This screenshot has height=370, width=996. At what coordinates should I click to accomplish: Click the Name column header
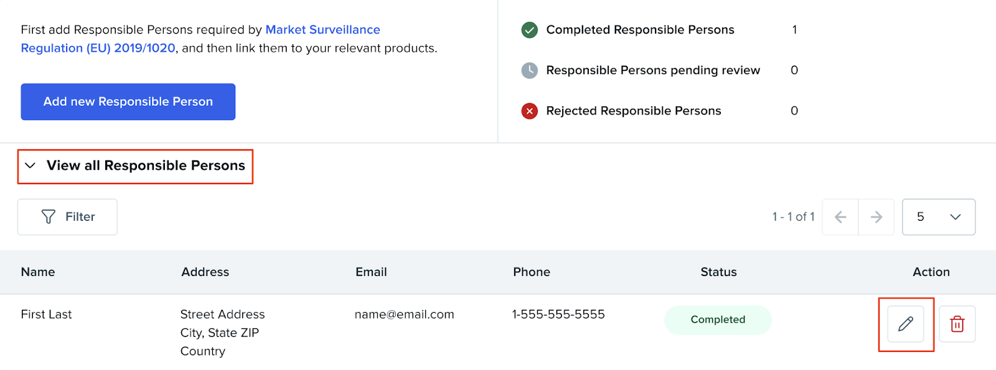click(x=38, y=272)
